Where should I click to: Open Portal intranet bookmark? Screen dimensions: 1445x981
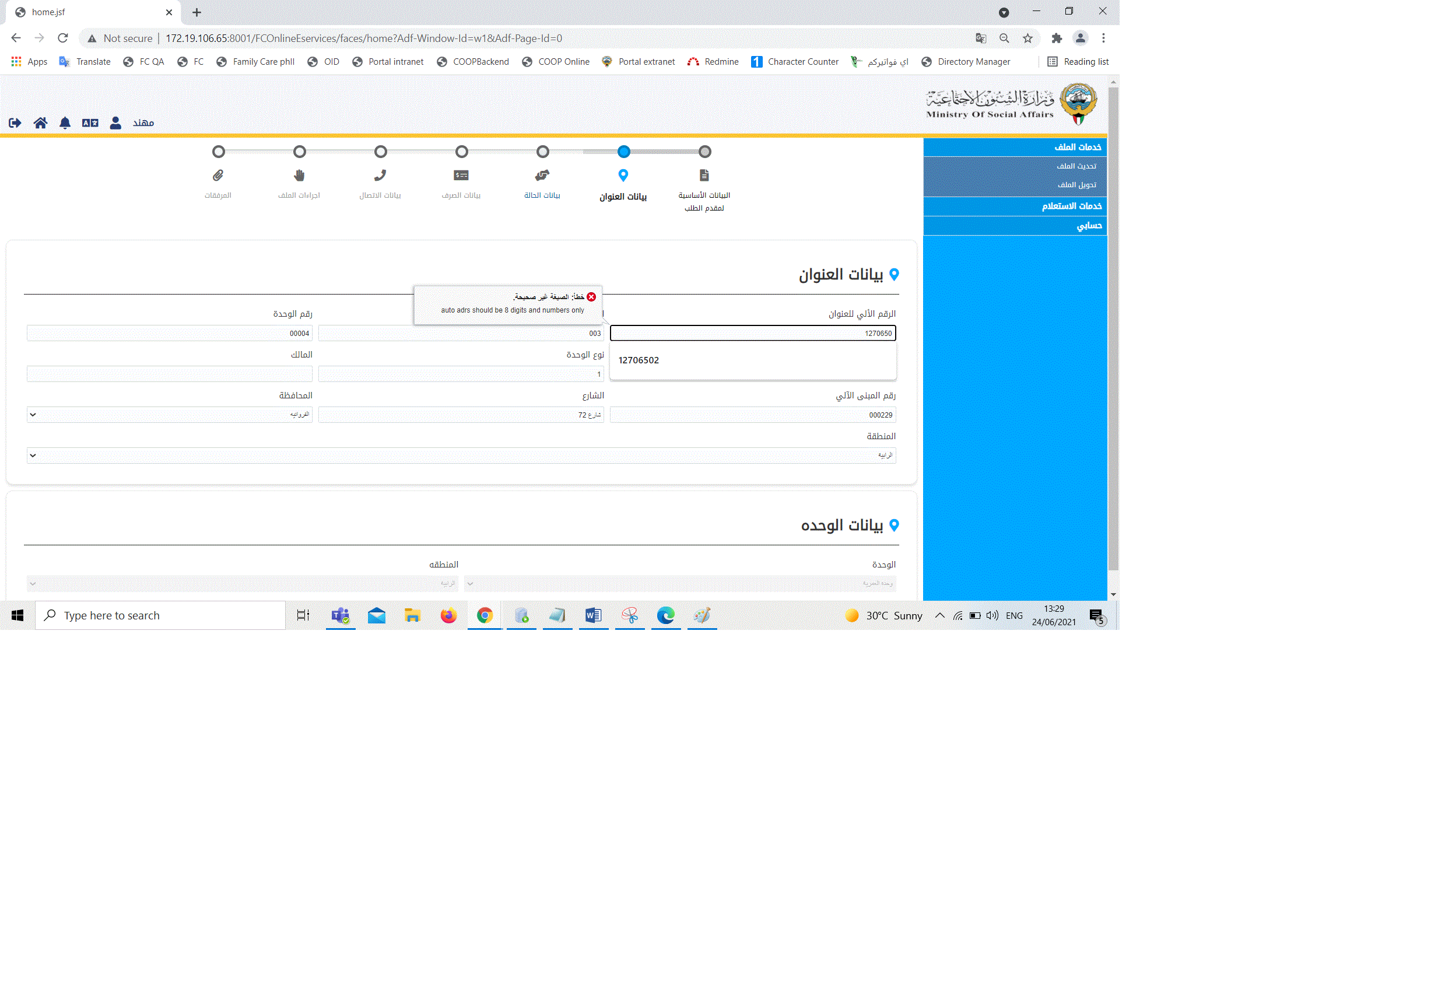pyautogui.click(x=388, y=62)
